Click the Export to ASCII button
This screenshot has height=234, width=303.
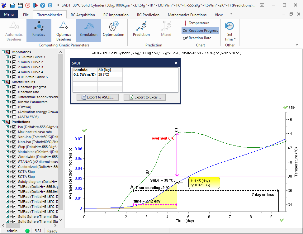(x=98, y=97)
